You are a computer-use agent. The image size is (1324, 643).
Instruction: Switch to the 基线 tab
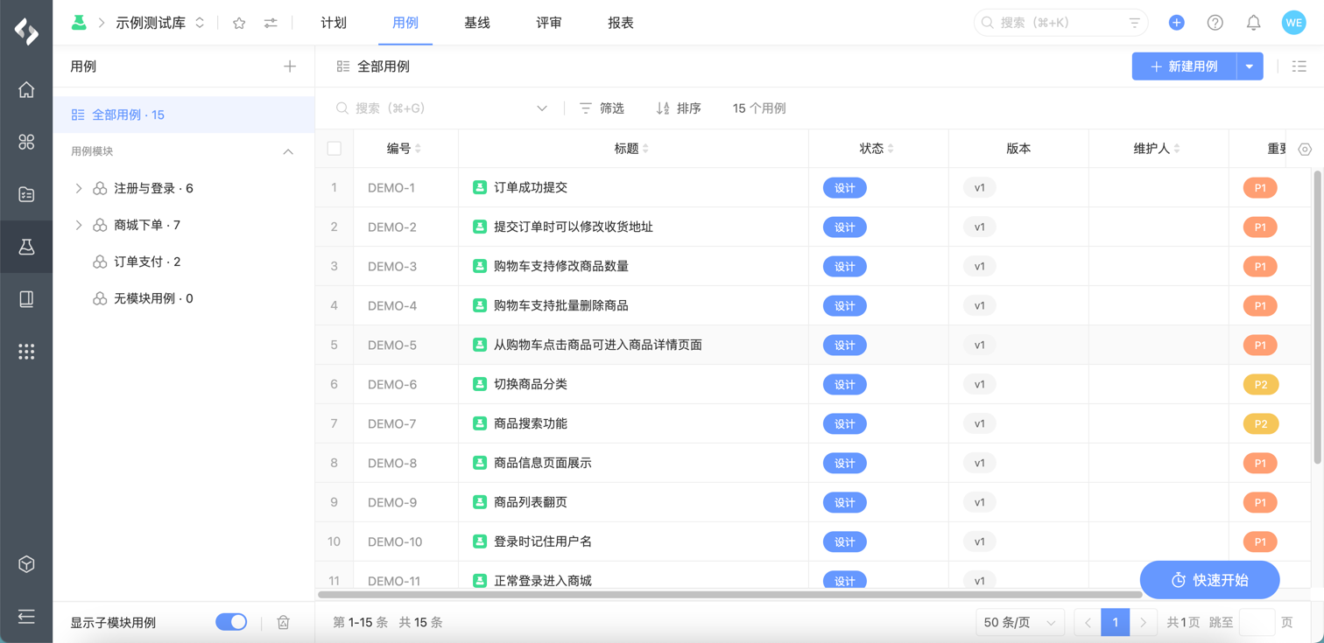click(477, 23)
